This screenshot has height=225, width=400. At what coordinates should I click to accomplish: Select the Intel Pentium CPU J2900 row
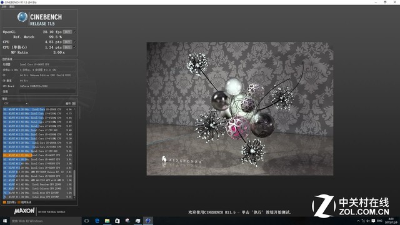click(37, 184)
